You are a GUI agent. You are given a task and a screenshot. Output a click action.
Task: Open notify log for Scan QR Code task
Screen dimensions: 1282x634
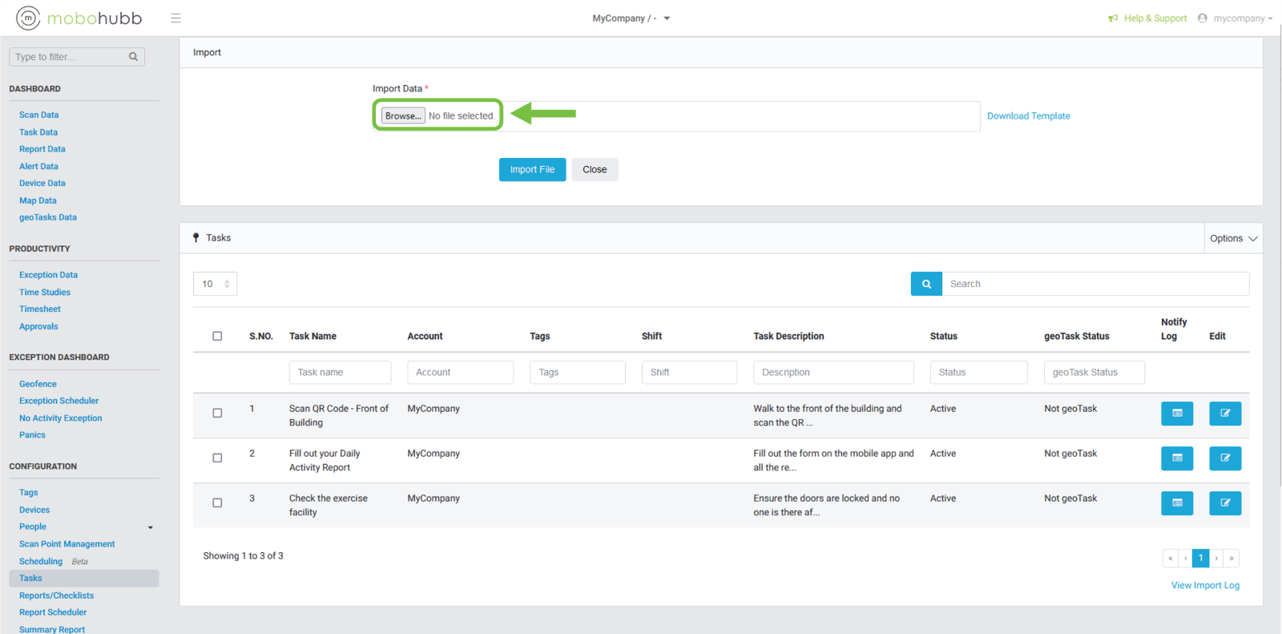point(1176,414)
